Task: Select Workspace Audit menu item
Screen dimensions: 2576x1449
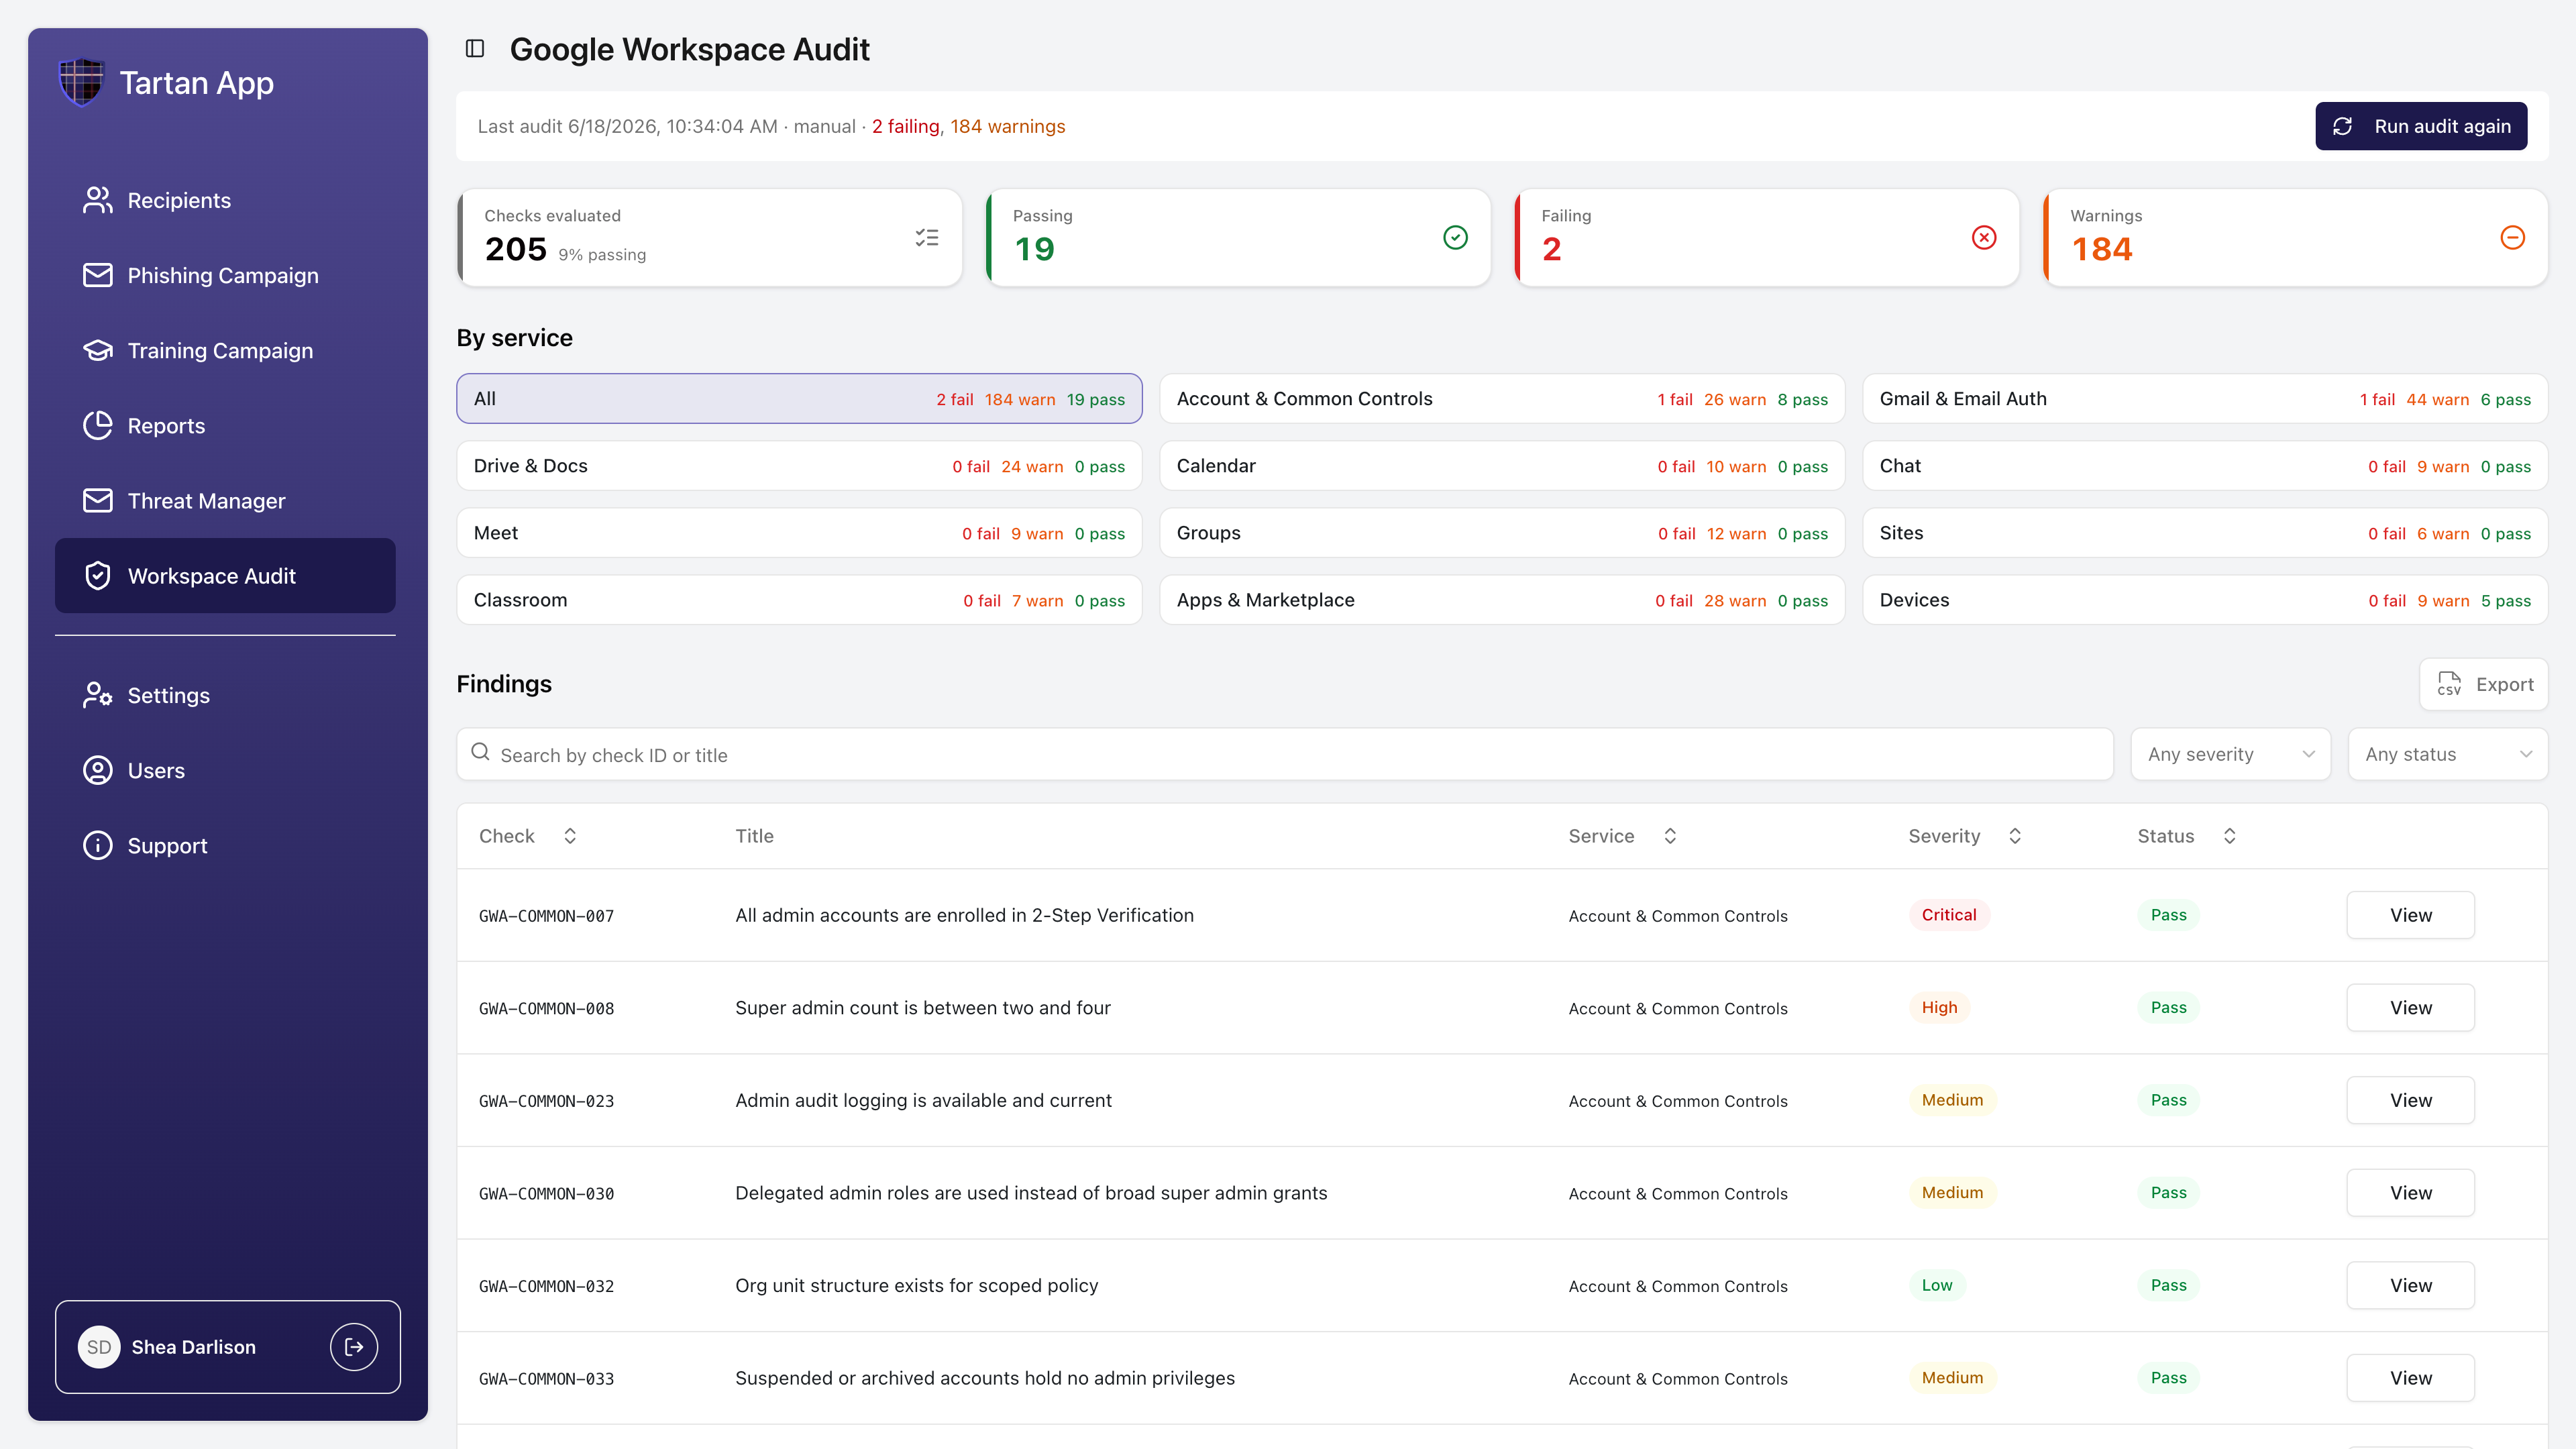Action: (225, 575)
